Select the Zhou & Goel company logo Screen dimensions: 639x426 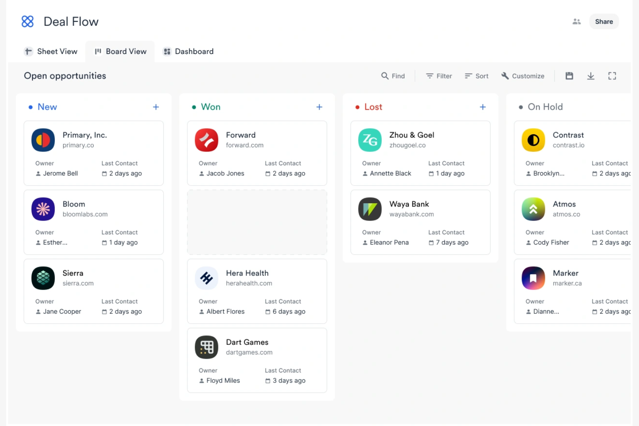click(x=370, y=140)
